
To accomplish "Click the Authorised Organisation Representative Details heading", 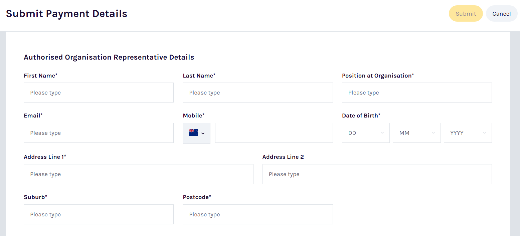I will 109,57.
